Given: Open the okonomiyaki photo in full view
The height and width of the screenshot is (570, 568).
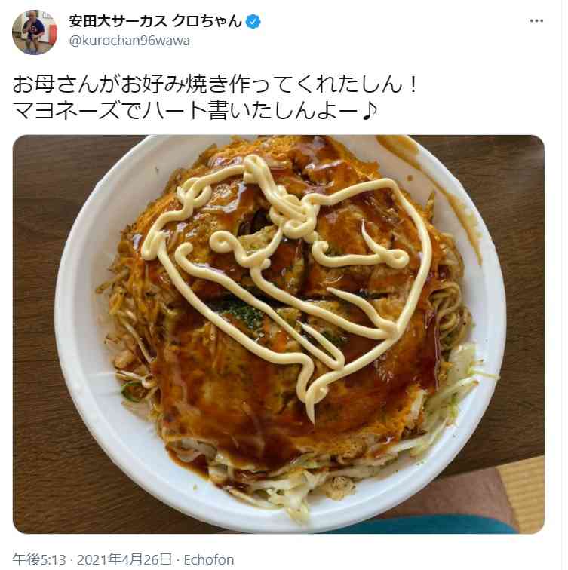Looking at the screenshot, I should coord(278,334).
